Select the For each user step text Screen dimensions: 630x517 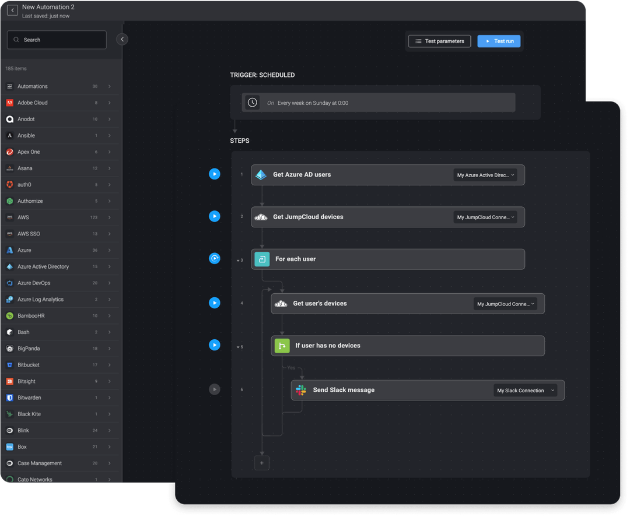pos(295,259)
